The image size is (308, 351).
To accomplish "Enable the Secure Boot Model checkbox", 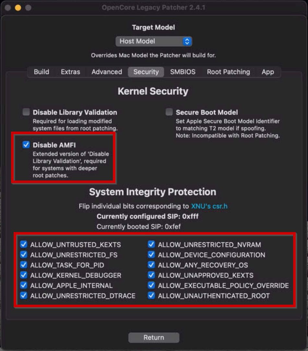I will tap(169, 112).
